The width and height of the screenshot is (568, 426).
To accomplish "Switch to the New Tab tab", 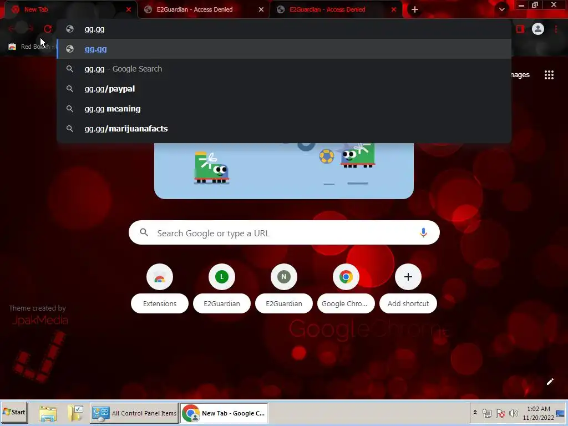I will click(69, 9).
